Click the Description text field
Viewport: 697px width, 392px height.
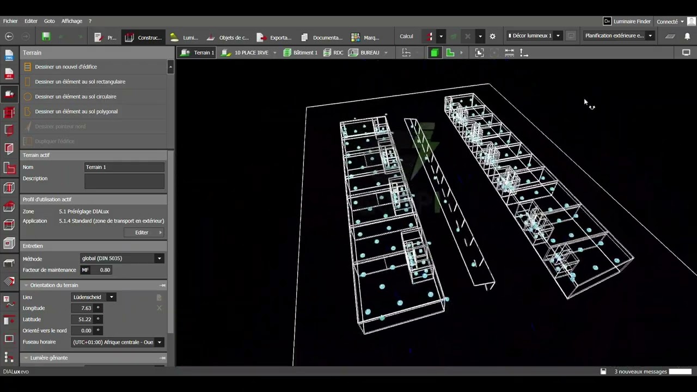124,181
